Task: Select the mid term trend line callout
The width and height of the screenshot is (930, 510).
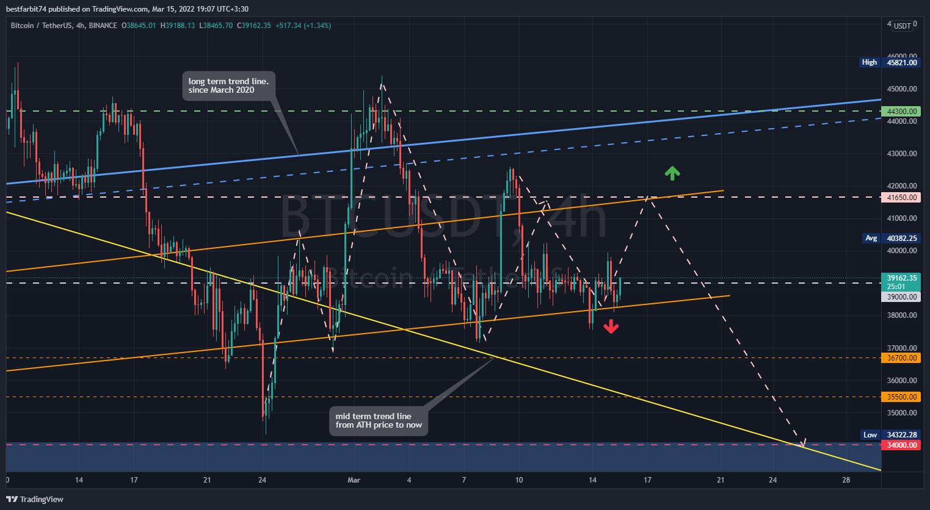Action: (x=379, y=421)
